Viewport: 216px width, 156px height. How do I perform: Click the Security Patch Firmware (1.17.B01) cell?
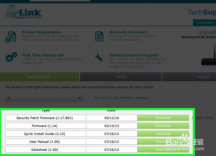[46, 118]
